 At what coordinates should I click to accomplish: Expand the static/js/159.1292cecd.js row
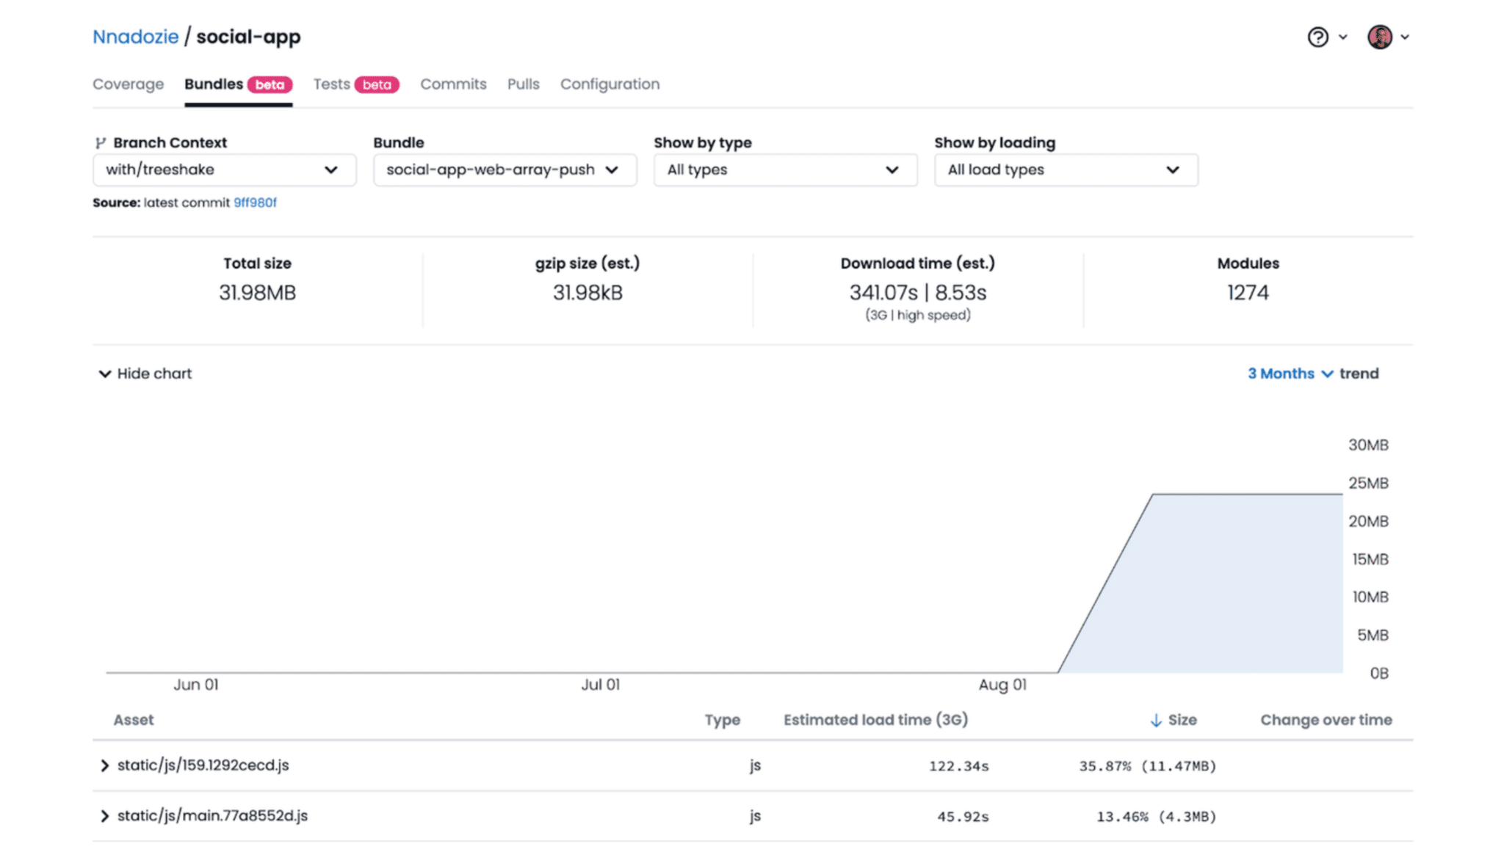pos(104,765)
